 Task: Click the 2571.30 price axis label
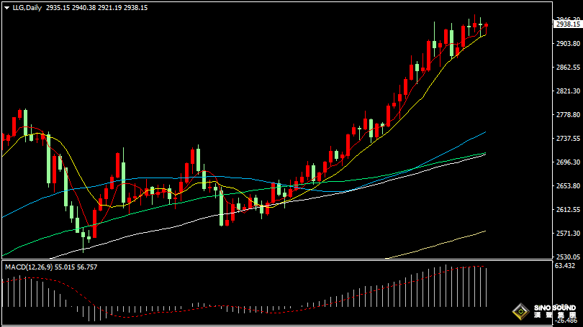[x=567, y=234]
